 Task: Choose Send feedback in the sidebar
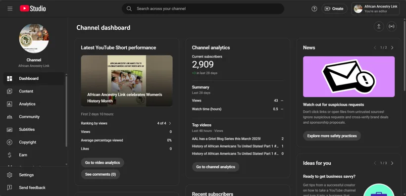pyautogui.click(x=34, y=188)
